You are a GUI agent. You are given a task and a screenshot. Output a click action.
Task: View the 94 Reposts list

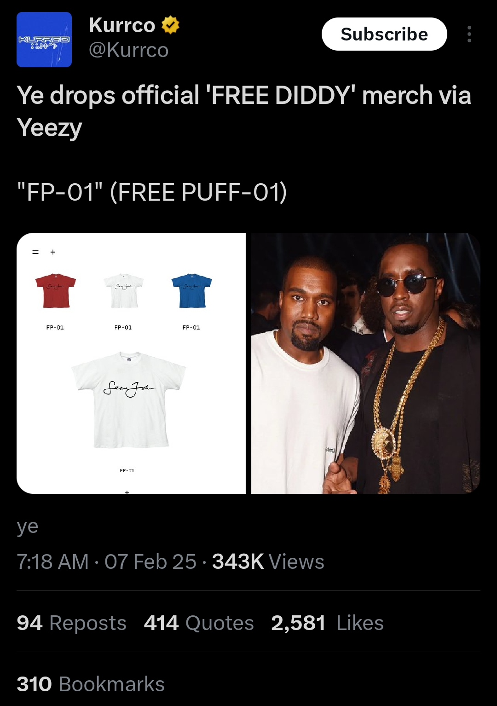pos(71,623)
